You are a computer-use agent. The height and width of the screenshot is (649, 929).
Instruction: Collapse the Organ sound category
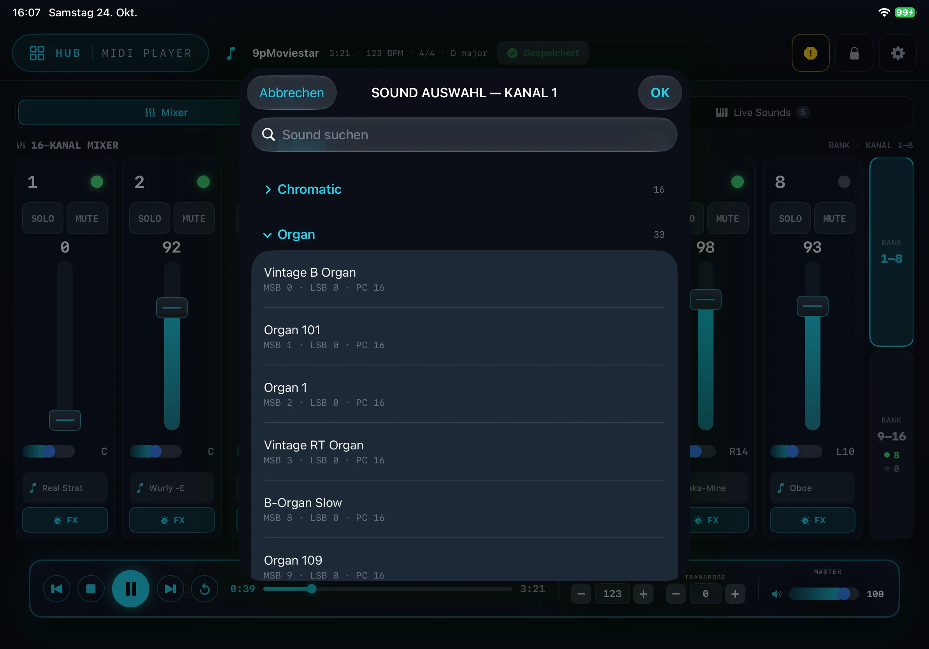pyautogui.click(x=464, y=235)
